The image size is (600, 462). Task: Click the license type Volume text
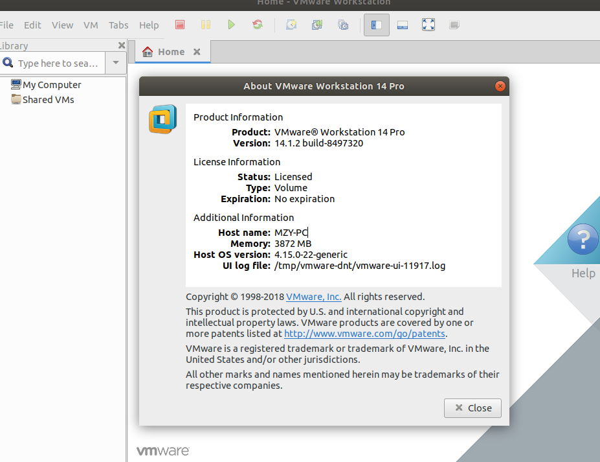291,188
